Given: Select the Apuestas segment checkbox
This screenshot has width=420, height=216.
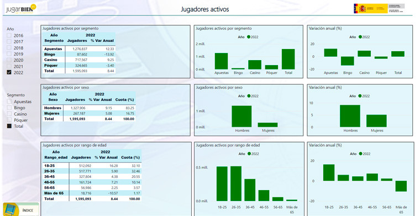Looking at the screenshot, I should [9, 101].
